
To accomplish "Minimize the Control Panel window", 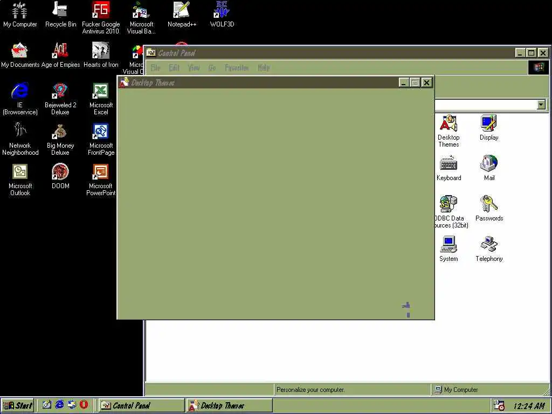I will [x=520, y=53].
